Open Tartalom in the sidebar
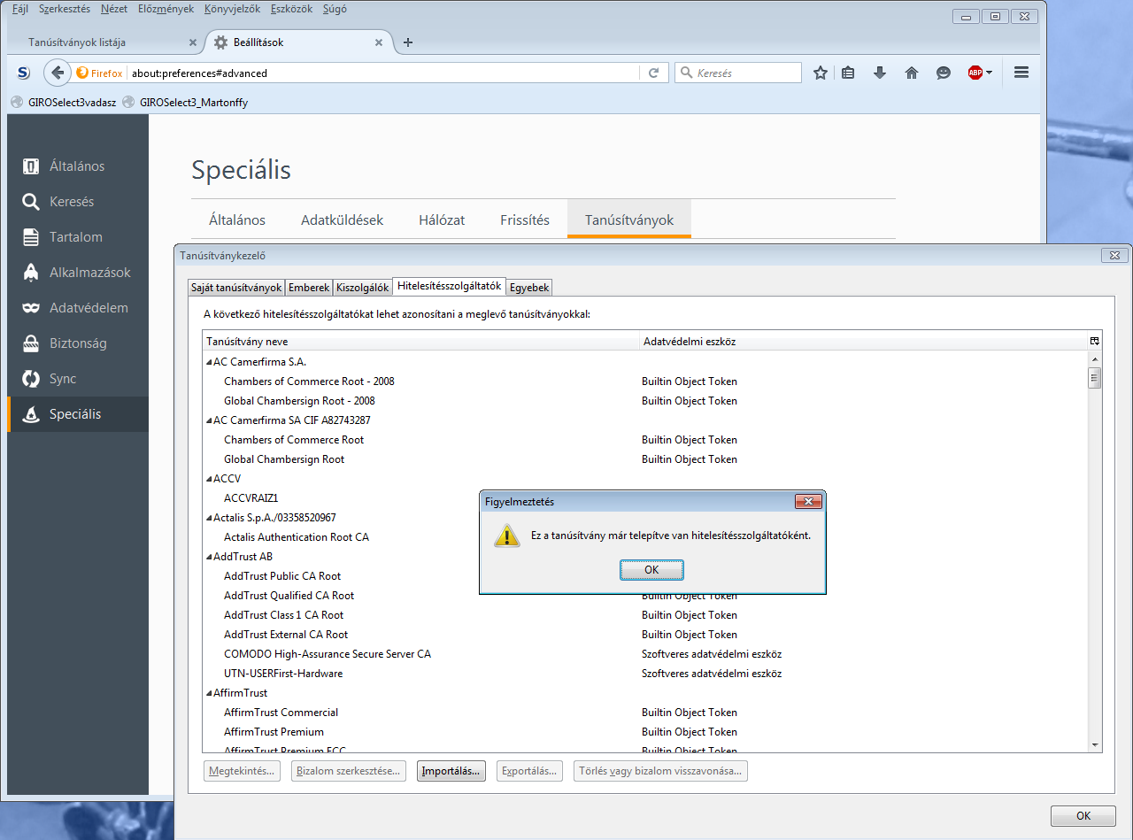 78,237
